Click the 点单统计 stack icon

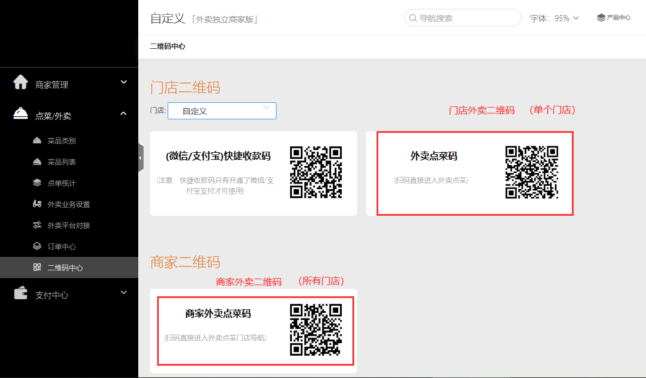click(37, 183)
